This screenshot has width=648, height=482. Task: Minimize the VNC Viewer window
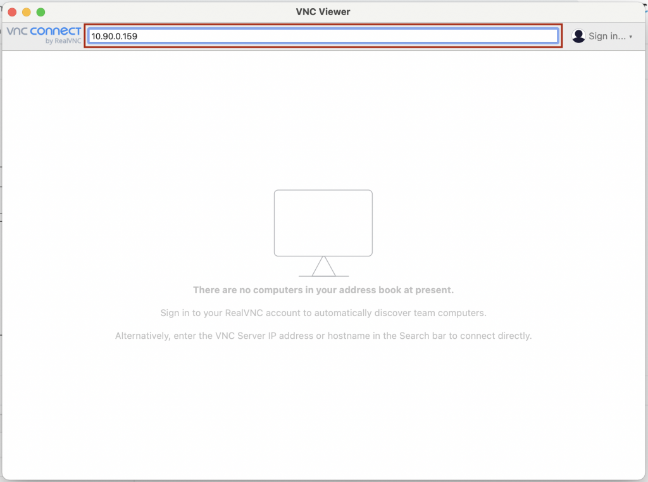tap(27, 12)
